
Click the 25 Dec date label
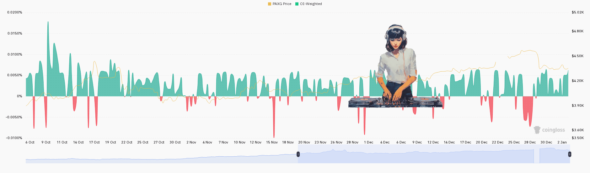[x=514, y=142]
